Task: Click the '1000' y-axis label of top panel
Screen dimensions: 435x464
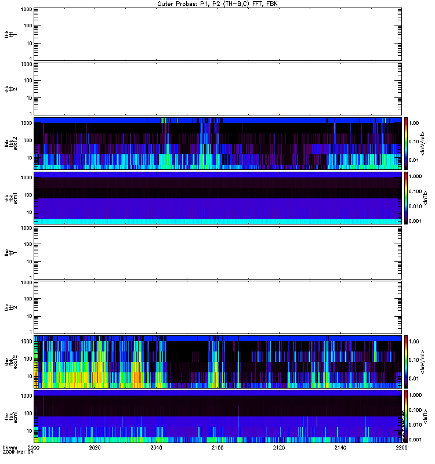Action: click(x=26, y=9)
